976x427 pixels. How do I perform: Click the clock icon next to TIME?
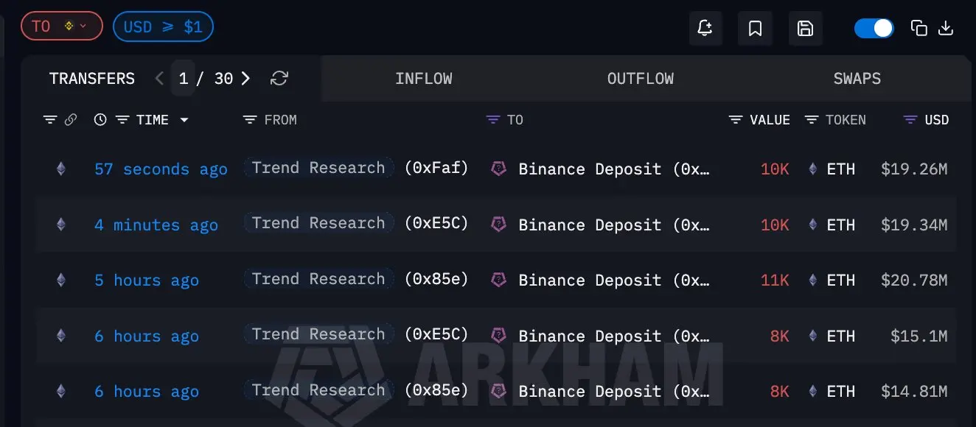tap(100, 119)
